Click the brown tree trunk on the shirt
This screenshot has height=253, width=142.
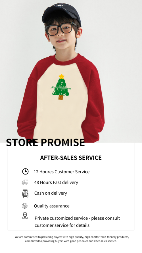pos(60,97)
